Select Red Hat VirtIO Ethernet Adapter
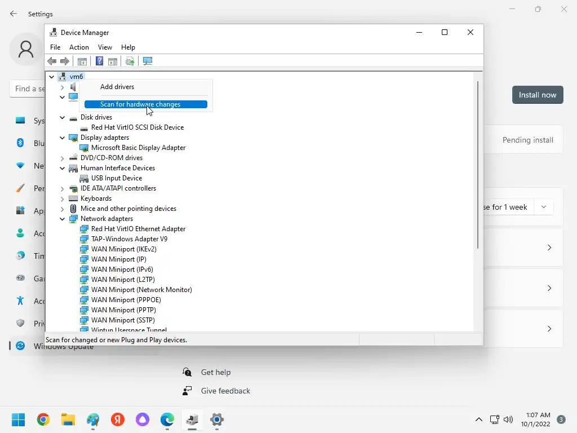The width and height of the screenshot is (577, 433). pos(138,229)
